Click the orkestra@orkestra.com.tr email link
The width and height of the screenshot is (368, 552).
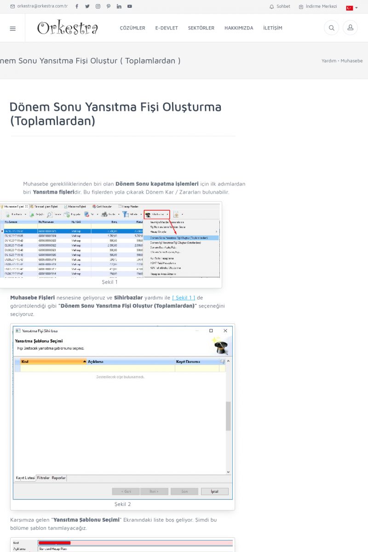coord(42,6)
